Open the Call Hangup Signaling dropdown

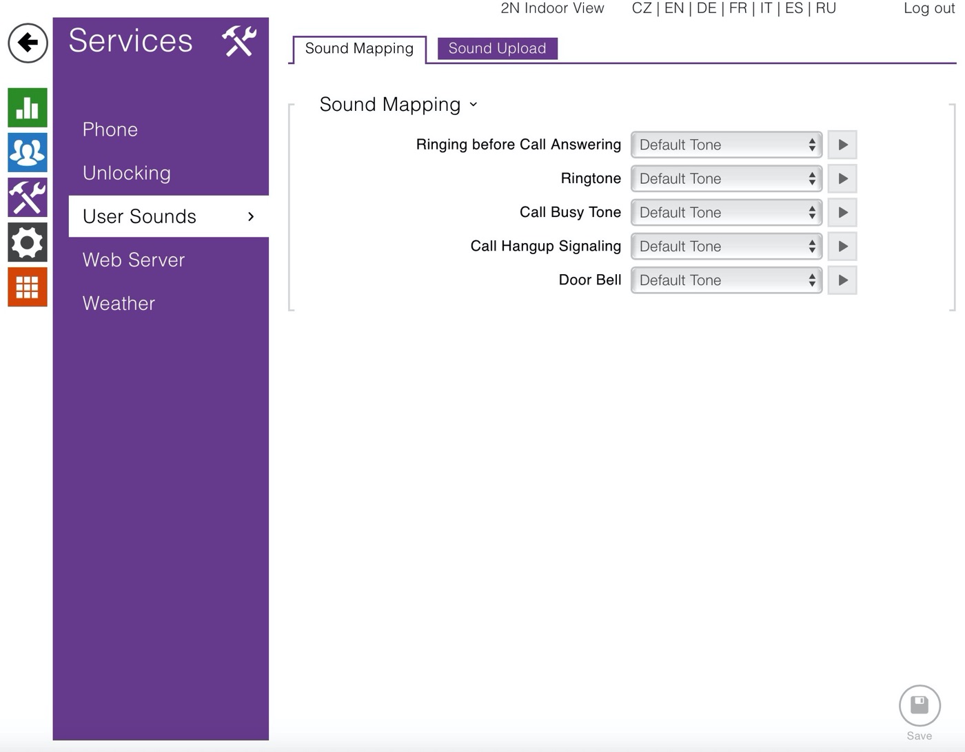tap(727, 246)
